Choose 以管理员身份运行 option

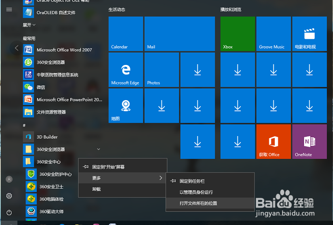[x=210, y=192]
